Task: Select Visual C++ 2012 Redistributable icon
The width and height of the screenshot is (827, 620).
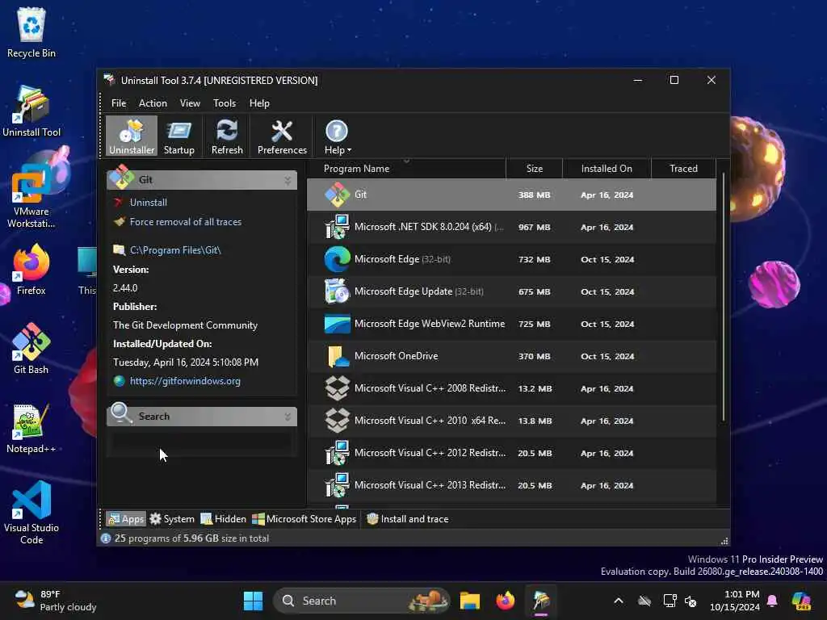Action: click(337, 453)
